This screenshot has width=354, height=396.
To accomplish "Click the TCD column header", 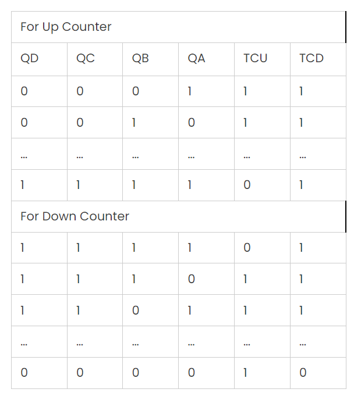I will tap(318, 59).
